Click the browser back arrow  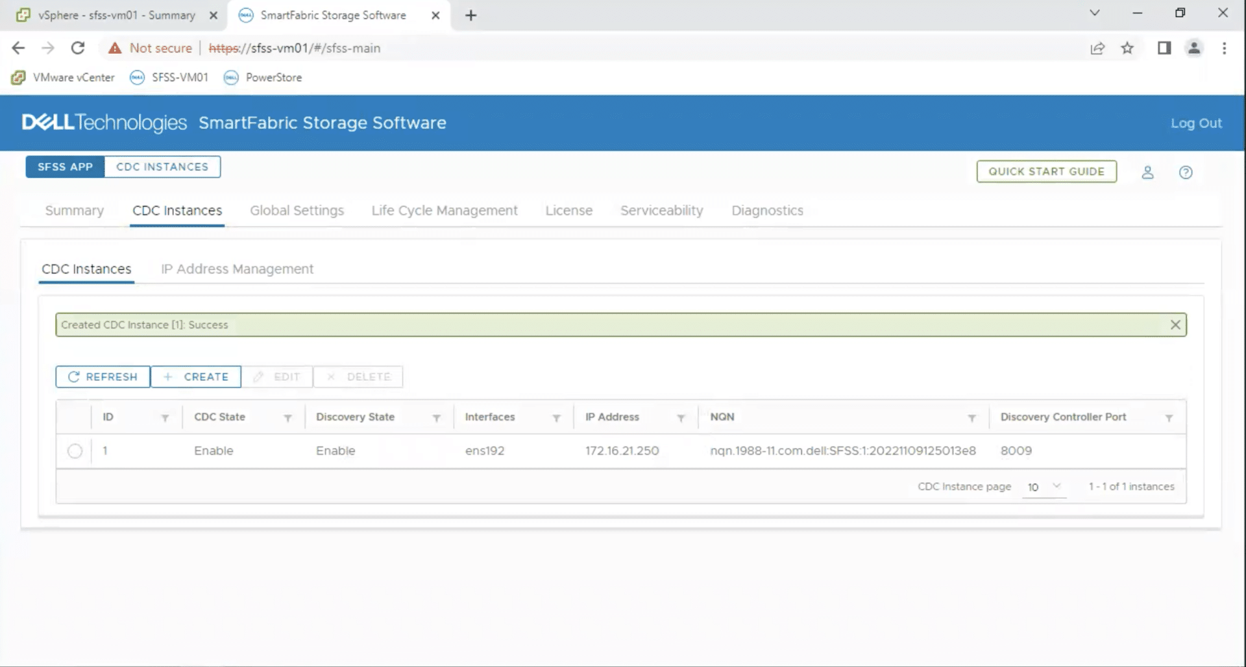tap(18, 48)
